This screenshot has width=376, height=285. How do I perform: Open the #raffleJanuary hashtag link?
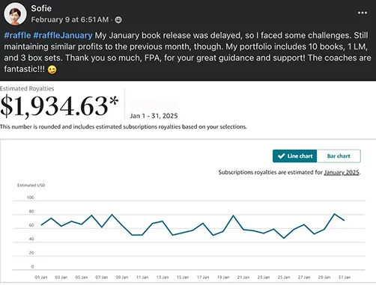(63, 35)
